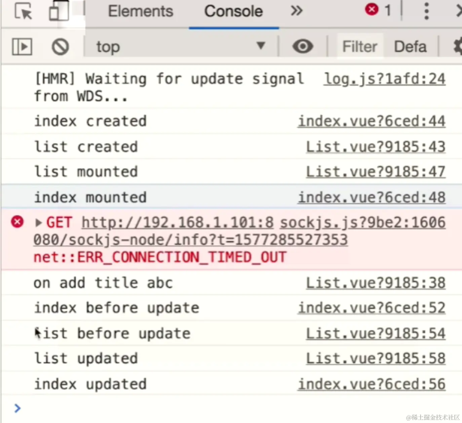Open index.vue?6ced:44 source link
The image size is (462, 423).
click(x=372, y=121)
